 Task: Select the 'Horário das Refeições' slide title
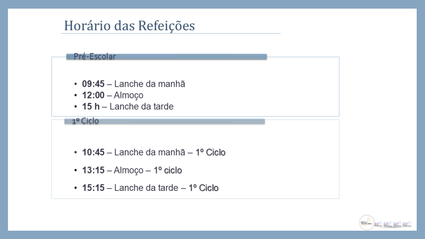tap(129, 26)
